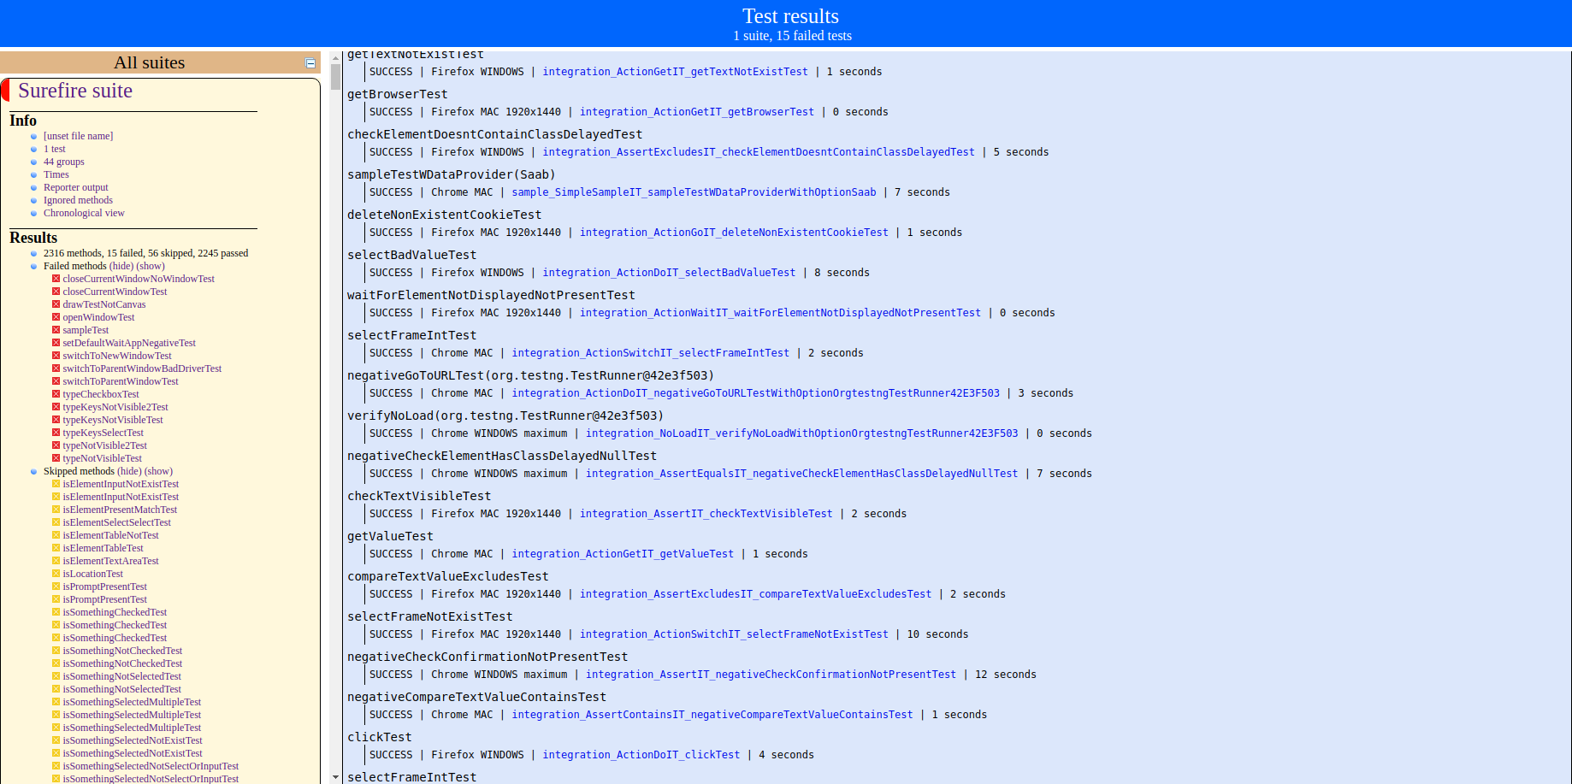Open the Surefire suite entry

pyautogui.click(x=75, y=91)
